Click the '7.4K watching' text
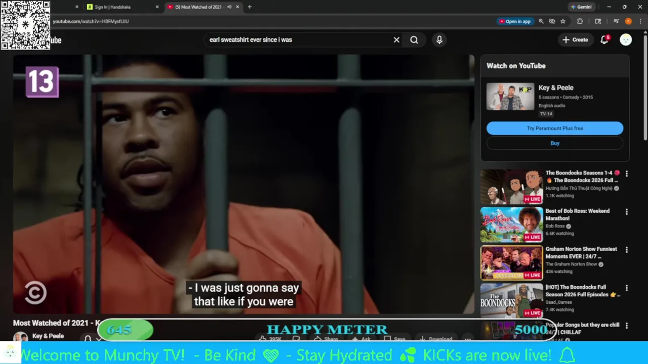648x364 pixels. (559, 309)
